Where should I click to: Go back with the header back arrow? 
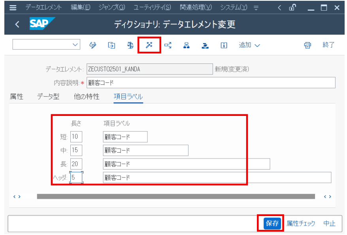tap(17, 24)
